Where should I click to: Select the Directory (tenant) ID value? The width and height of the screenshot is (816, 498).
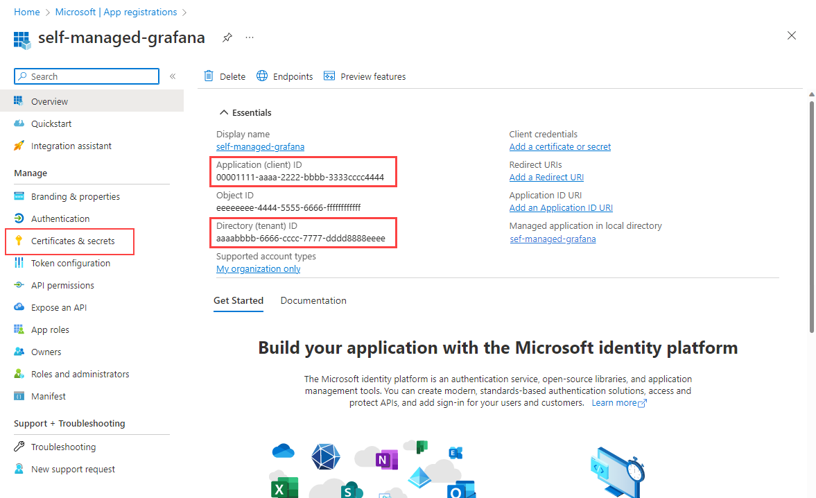click(301, 239)
